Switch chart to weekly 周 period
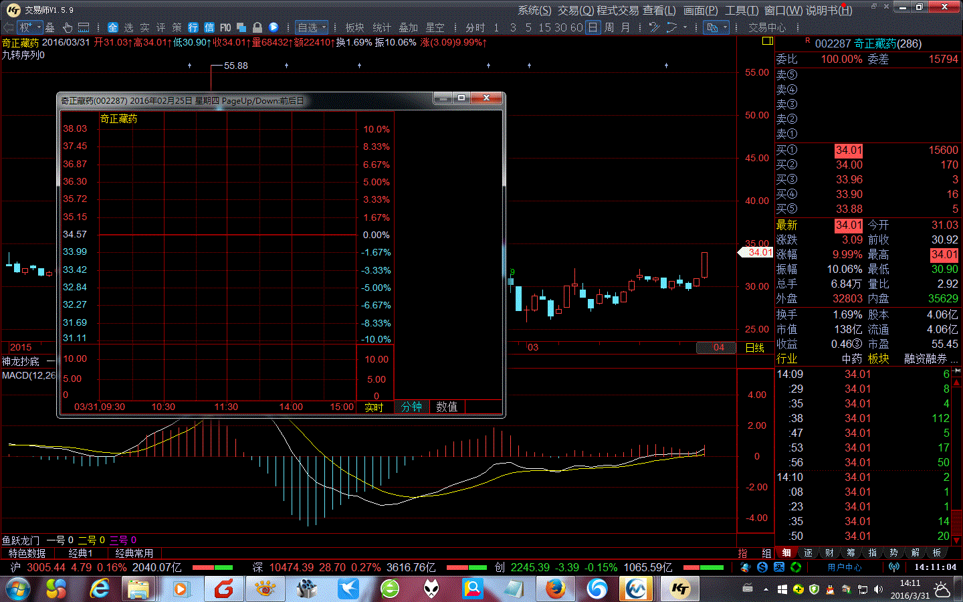This screenshot has width=963, height=602. (x=609, y=27)
